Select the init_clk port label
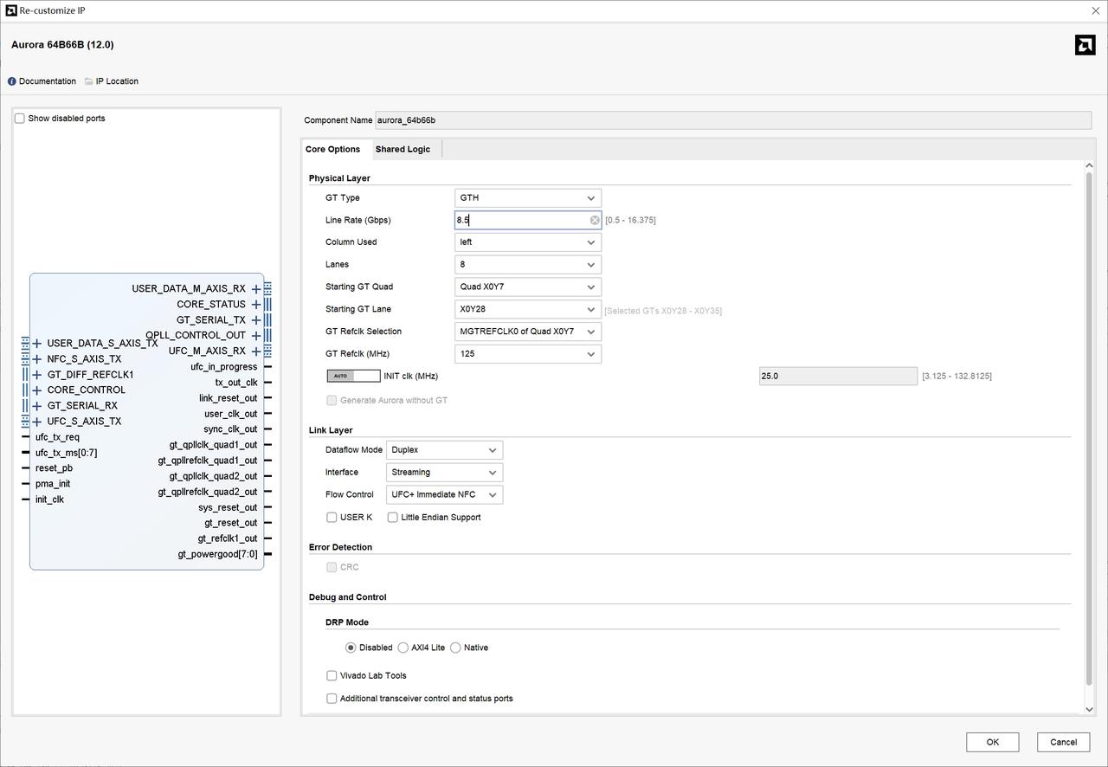The image size is (1108, 767). click(49, 500)
